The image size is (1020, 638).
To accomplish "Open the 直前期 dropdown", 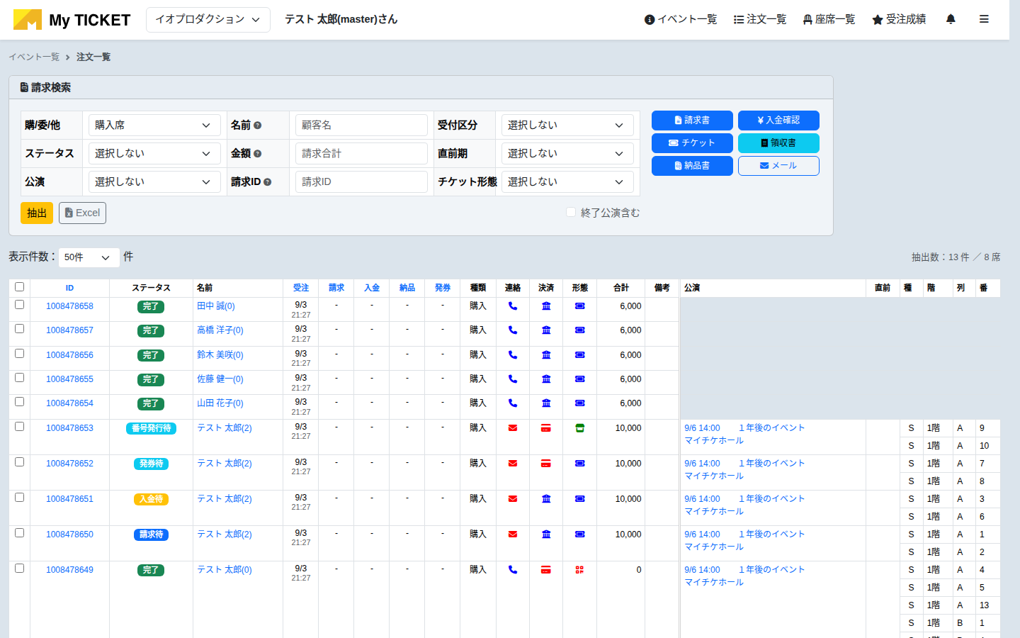I will click(567, 153).
